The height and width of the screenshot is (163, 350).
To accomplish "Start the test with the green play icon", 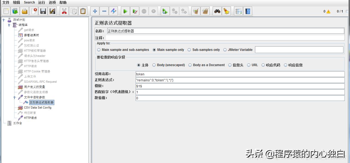I will tap(125, 11).
